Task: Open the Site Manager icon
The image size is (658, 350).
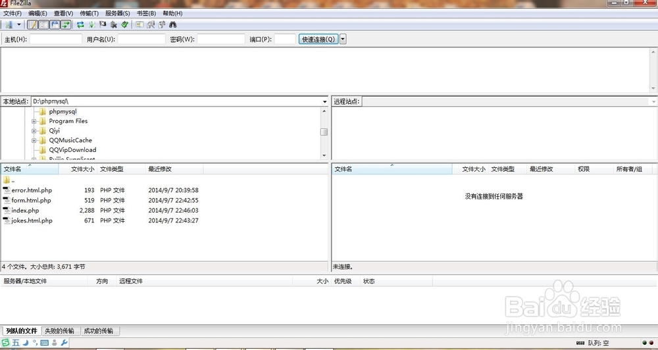Action: tap(9, 25)
